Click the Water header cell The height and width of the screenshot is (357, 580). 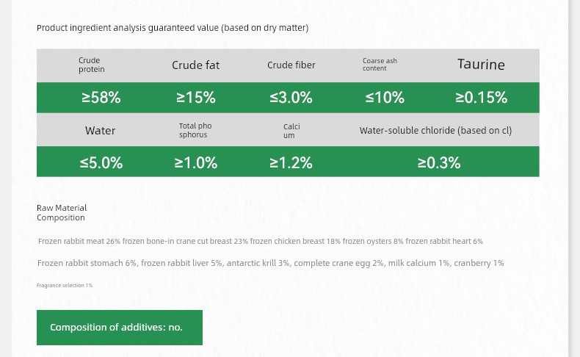pos(101,131)
